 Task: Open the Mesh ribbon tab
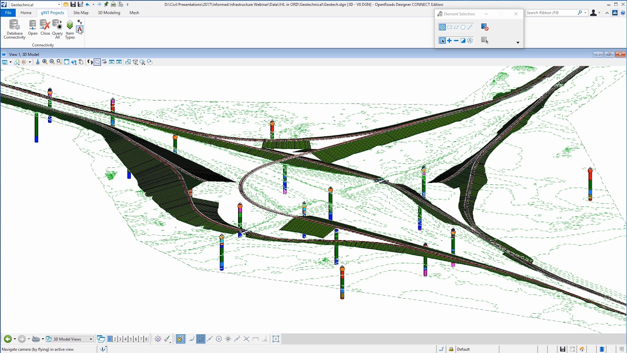134,13
